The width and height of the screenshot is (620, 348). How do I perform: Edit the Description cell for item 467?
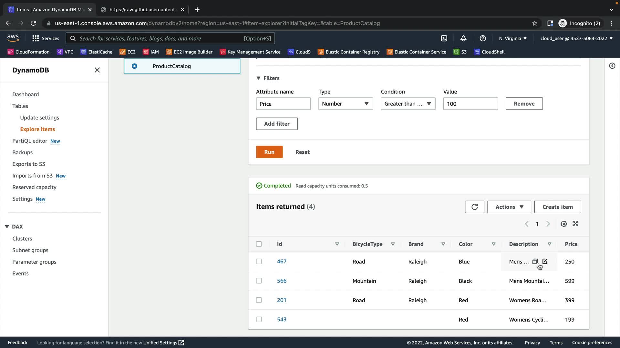(x=545, y=261)
